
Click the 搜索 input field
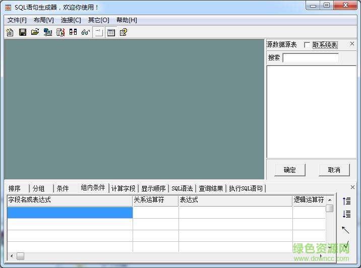(311, 58)
